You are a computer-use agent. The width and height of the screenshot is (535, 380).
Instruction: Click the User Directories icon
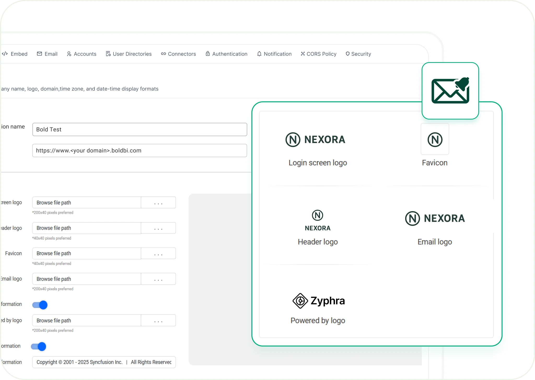coord(108,54)
